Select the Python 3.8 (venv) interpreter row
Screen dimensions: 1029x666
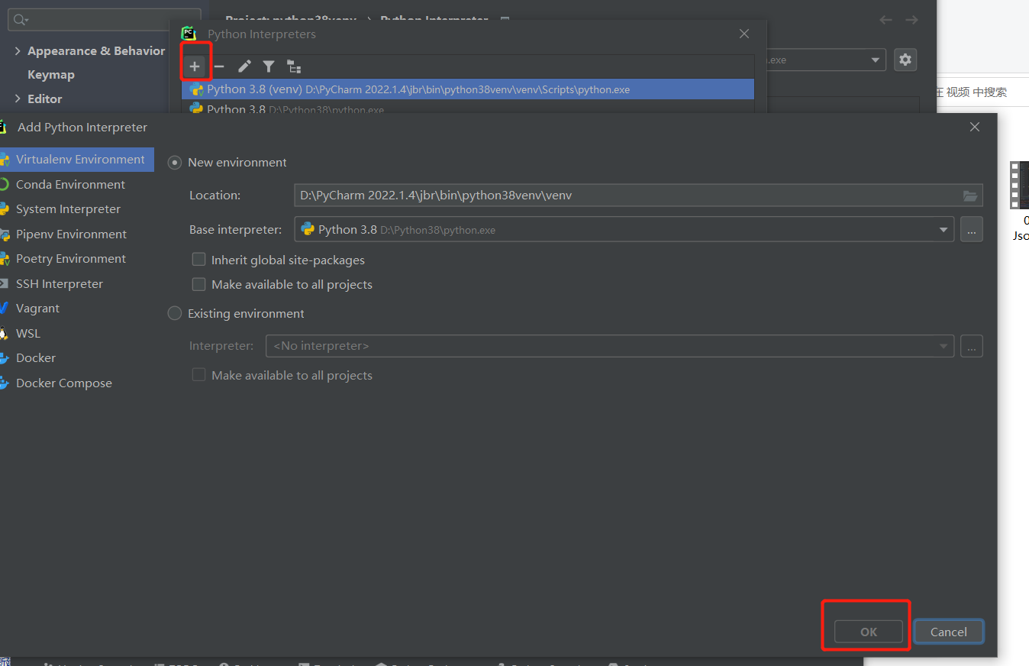tap(468, 89)
